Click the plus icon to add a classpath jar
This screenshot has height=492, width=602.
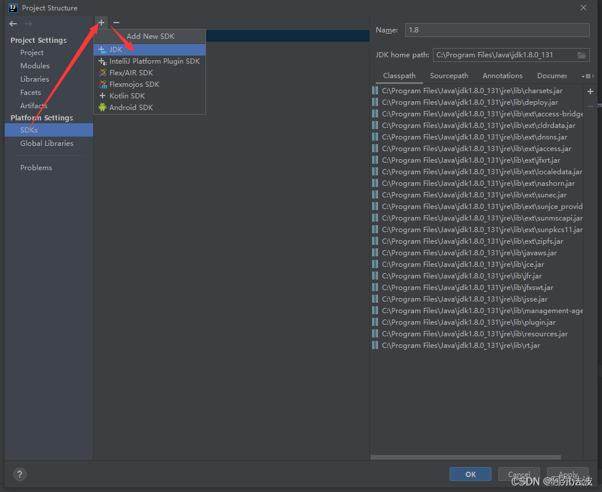click(x=590, y=91)
